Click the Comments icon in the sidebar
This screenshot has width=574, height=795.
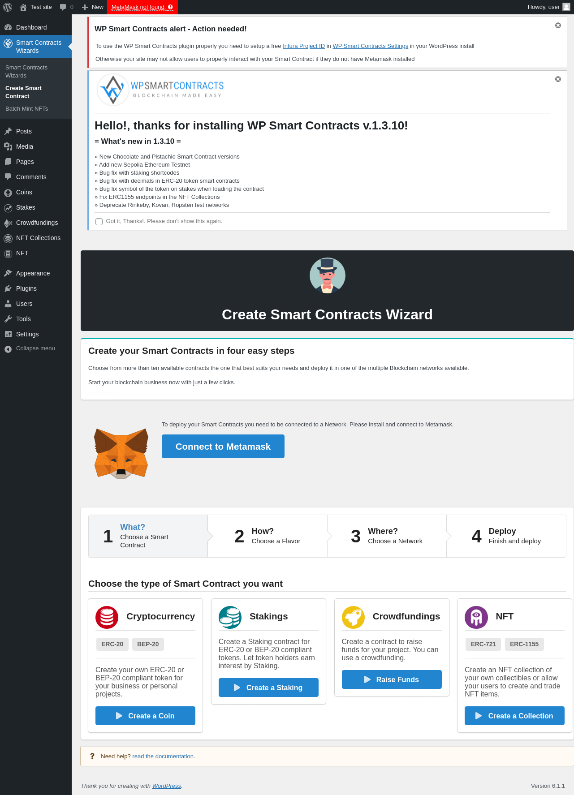pyautogui.click(x=8, y=177)
